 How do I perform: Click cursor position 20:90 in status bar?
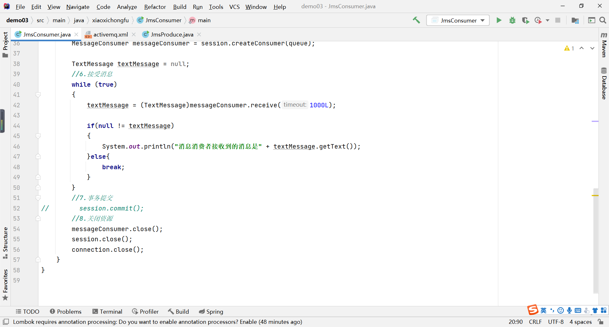tap(515, 322)
